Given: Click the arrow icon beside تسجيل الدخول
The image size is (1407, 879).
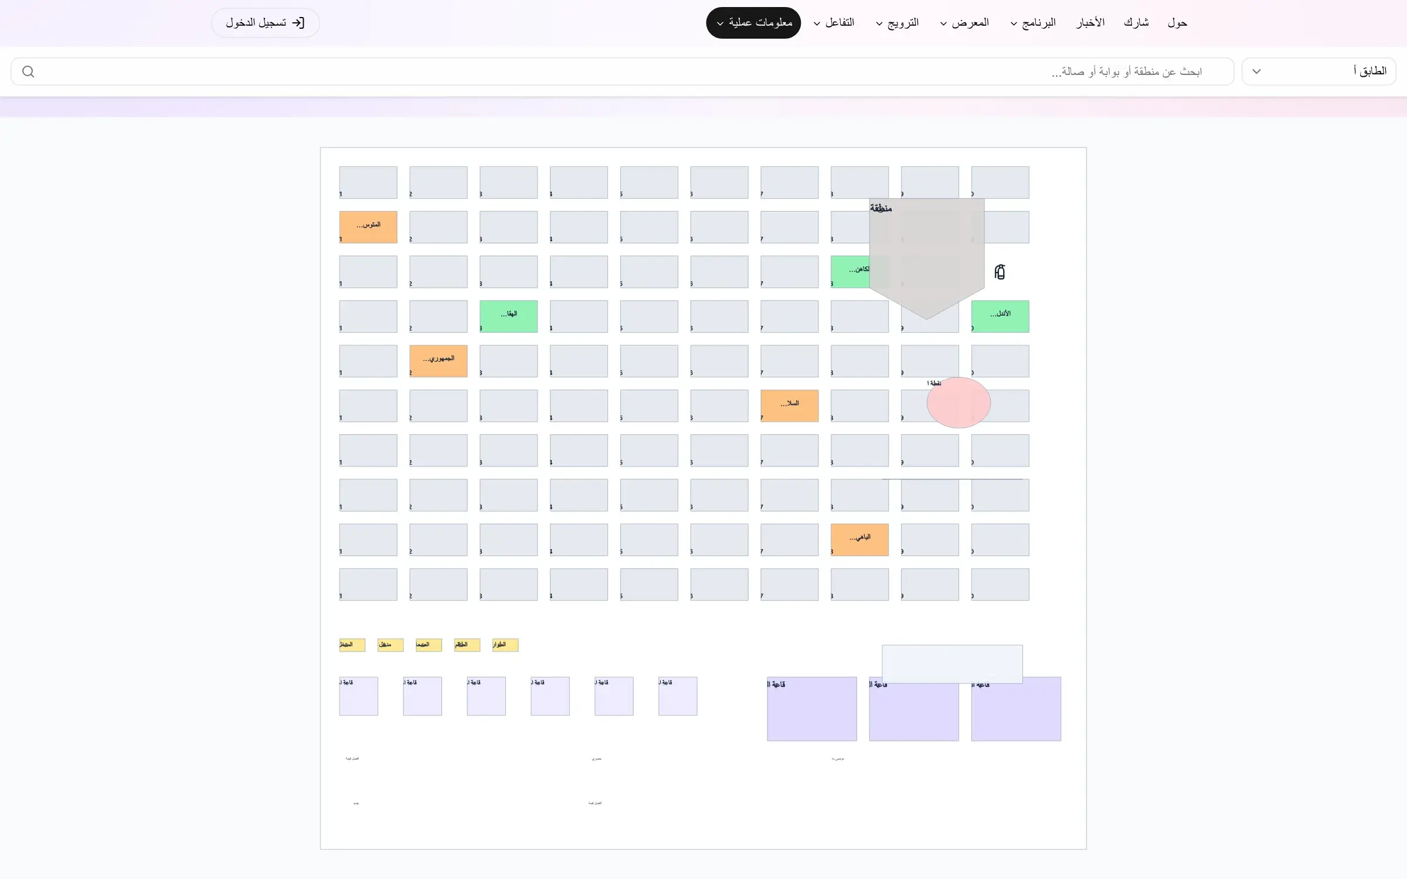Looking at the screenshot, I should pyautogui.click(x=298, y=23).
